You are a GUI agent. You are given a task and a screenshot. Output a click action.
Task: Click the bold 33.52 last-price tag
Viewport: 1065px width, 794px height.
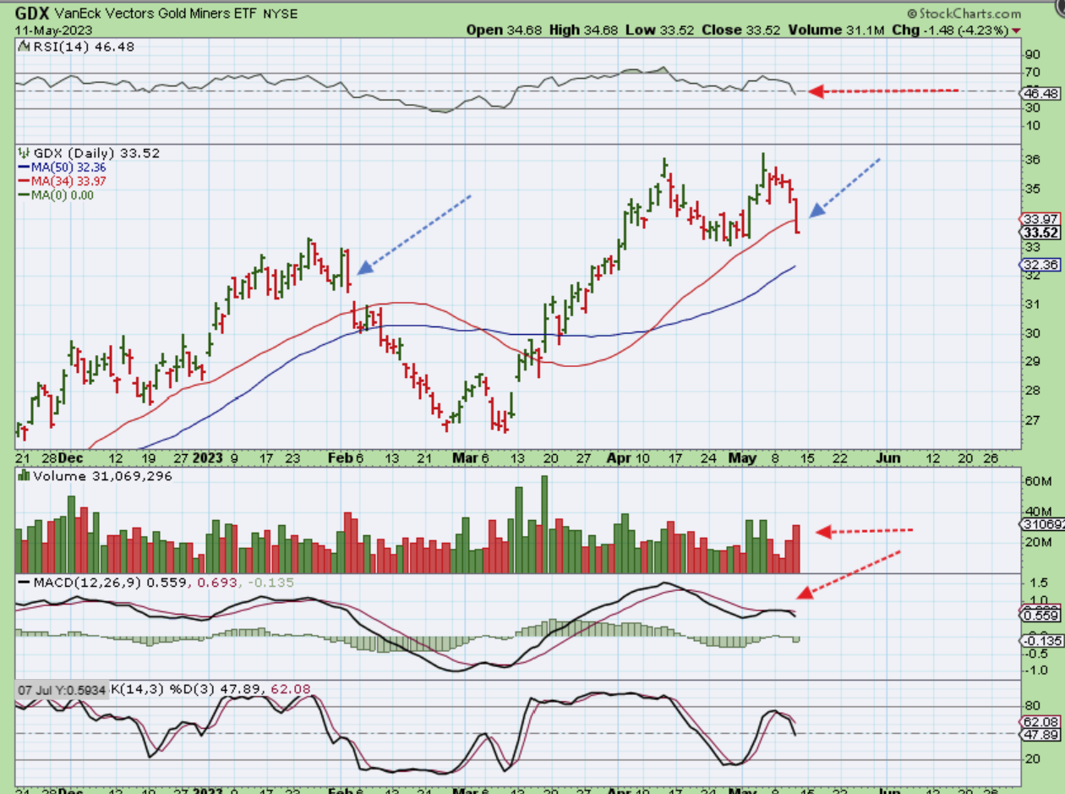(1040, 233)
